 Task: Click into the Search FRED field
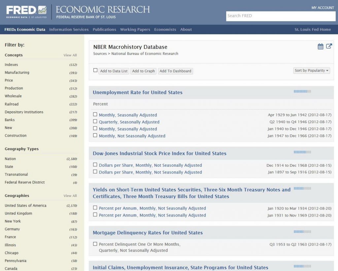click(x=281, y=16)
